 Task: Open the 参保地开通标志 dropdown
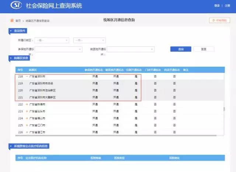coord(59,49)
